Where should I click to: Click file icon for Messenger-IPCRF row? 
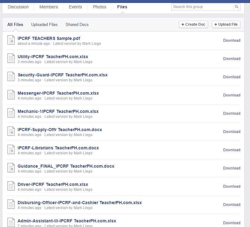pos(11,95)
